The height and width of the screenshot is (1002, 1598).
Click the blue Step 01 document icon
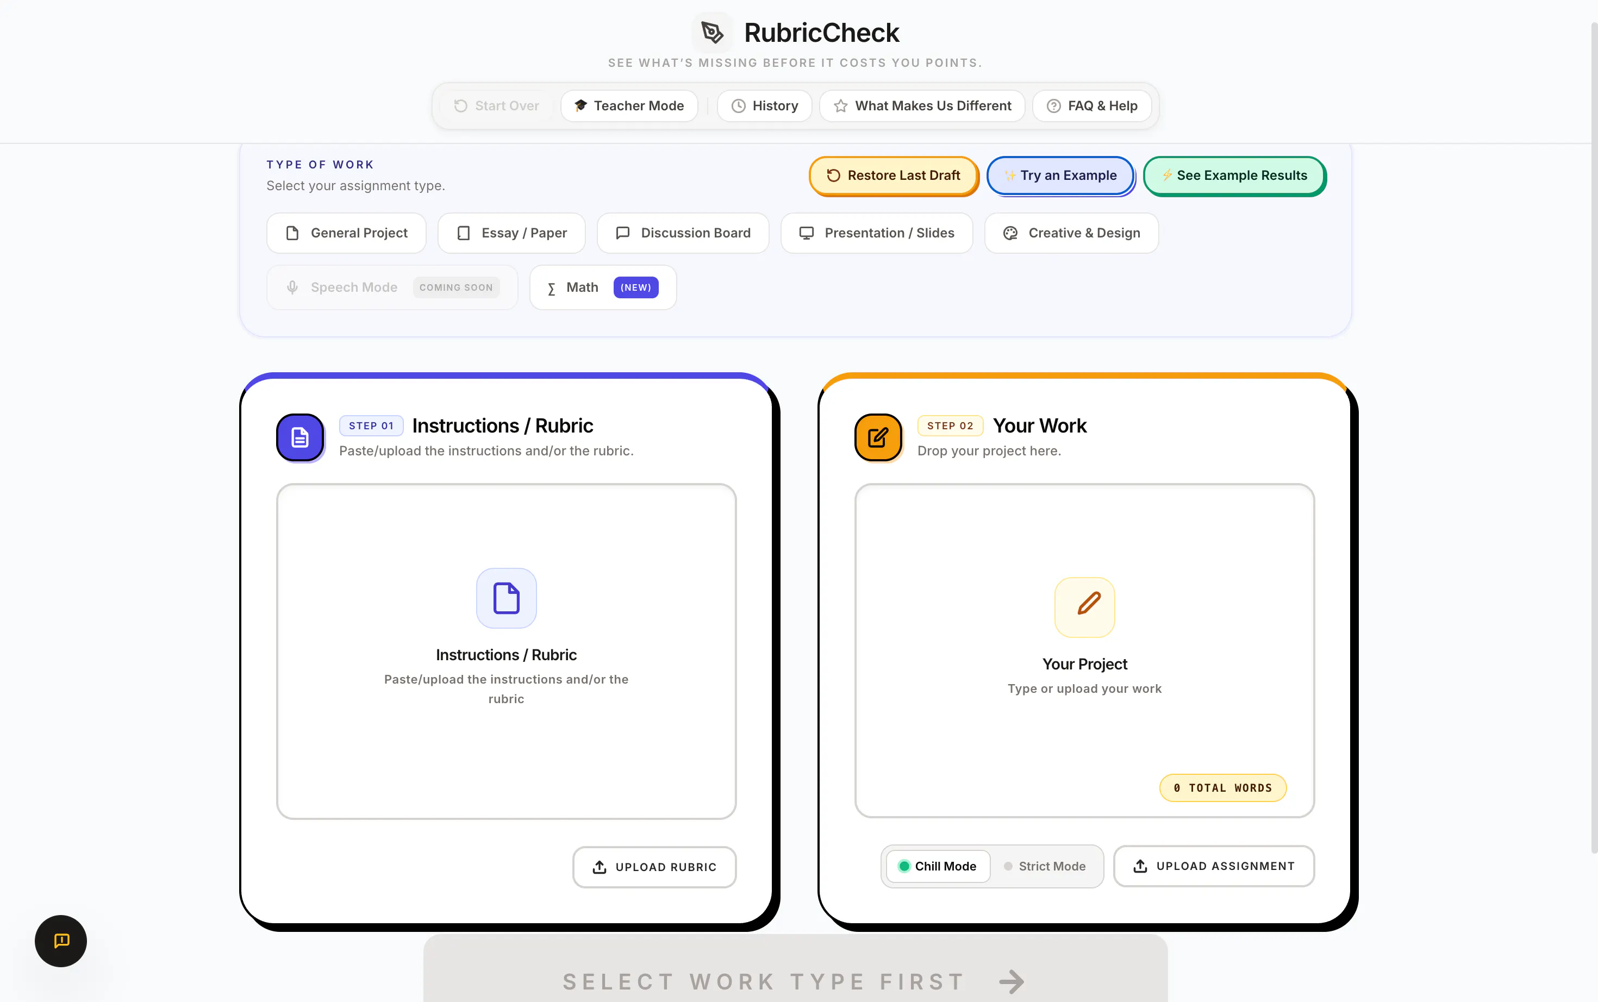(x=300, y=437)
